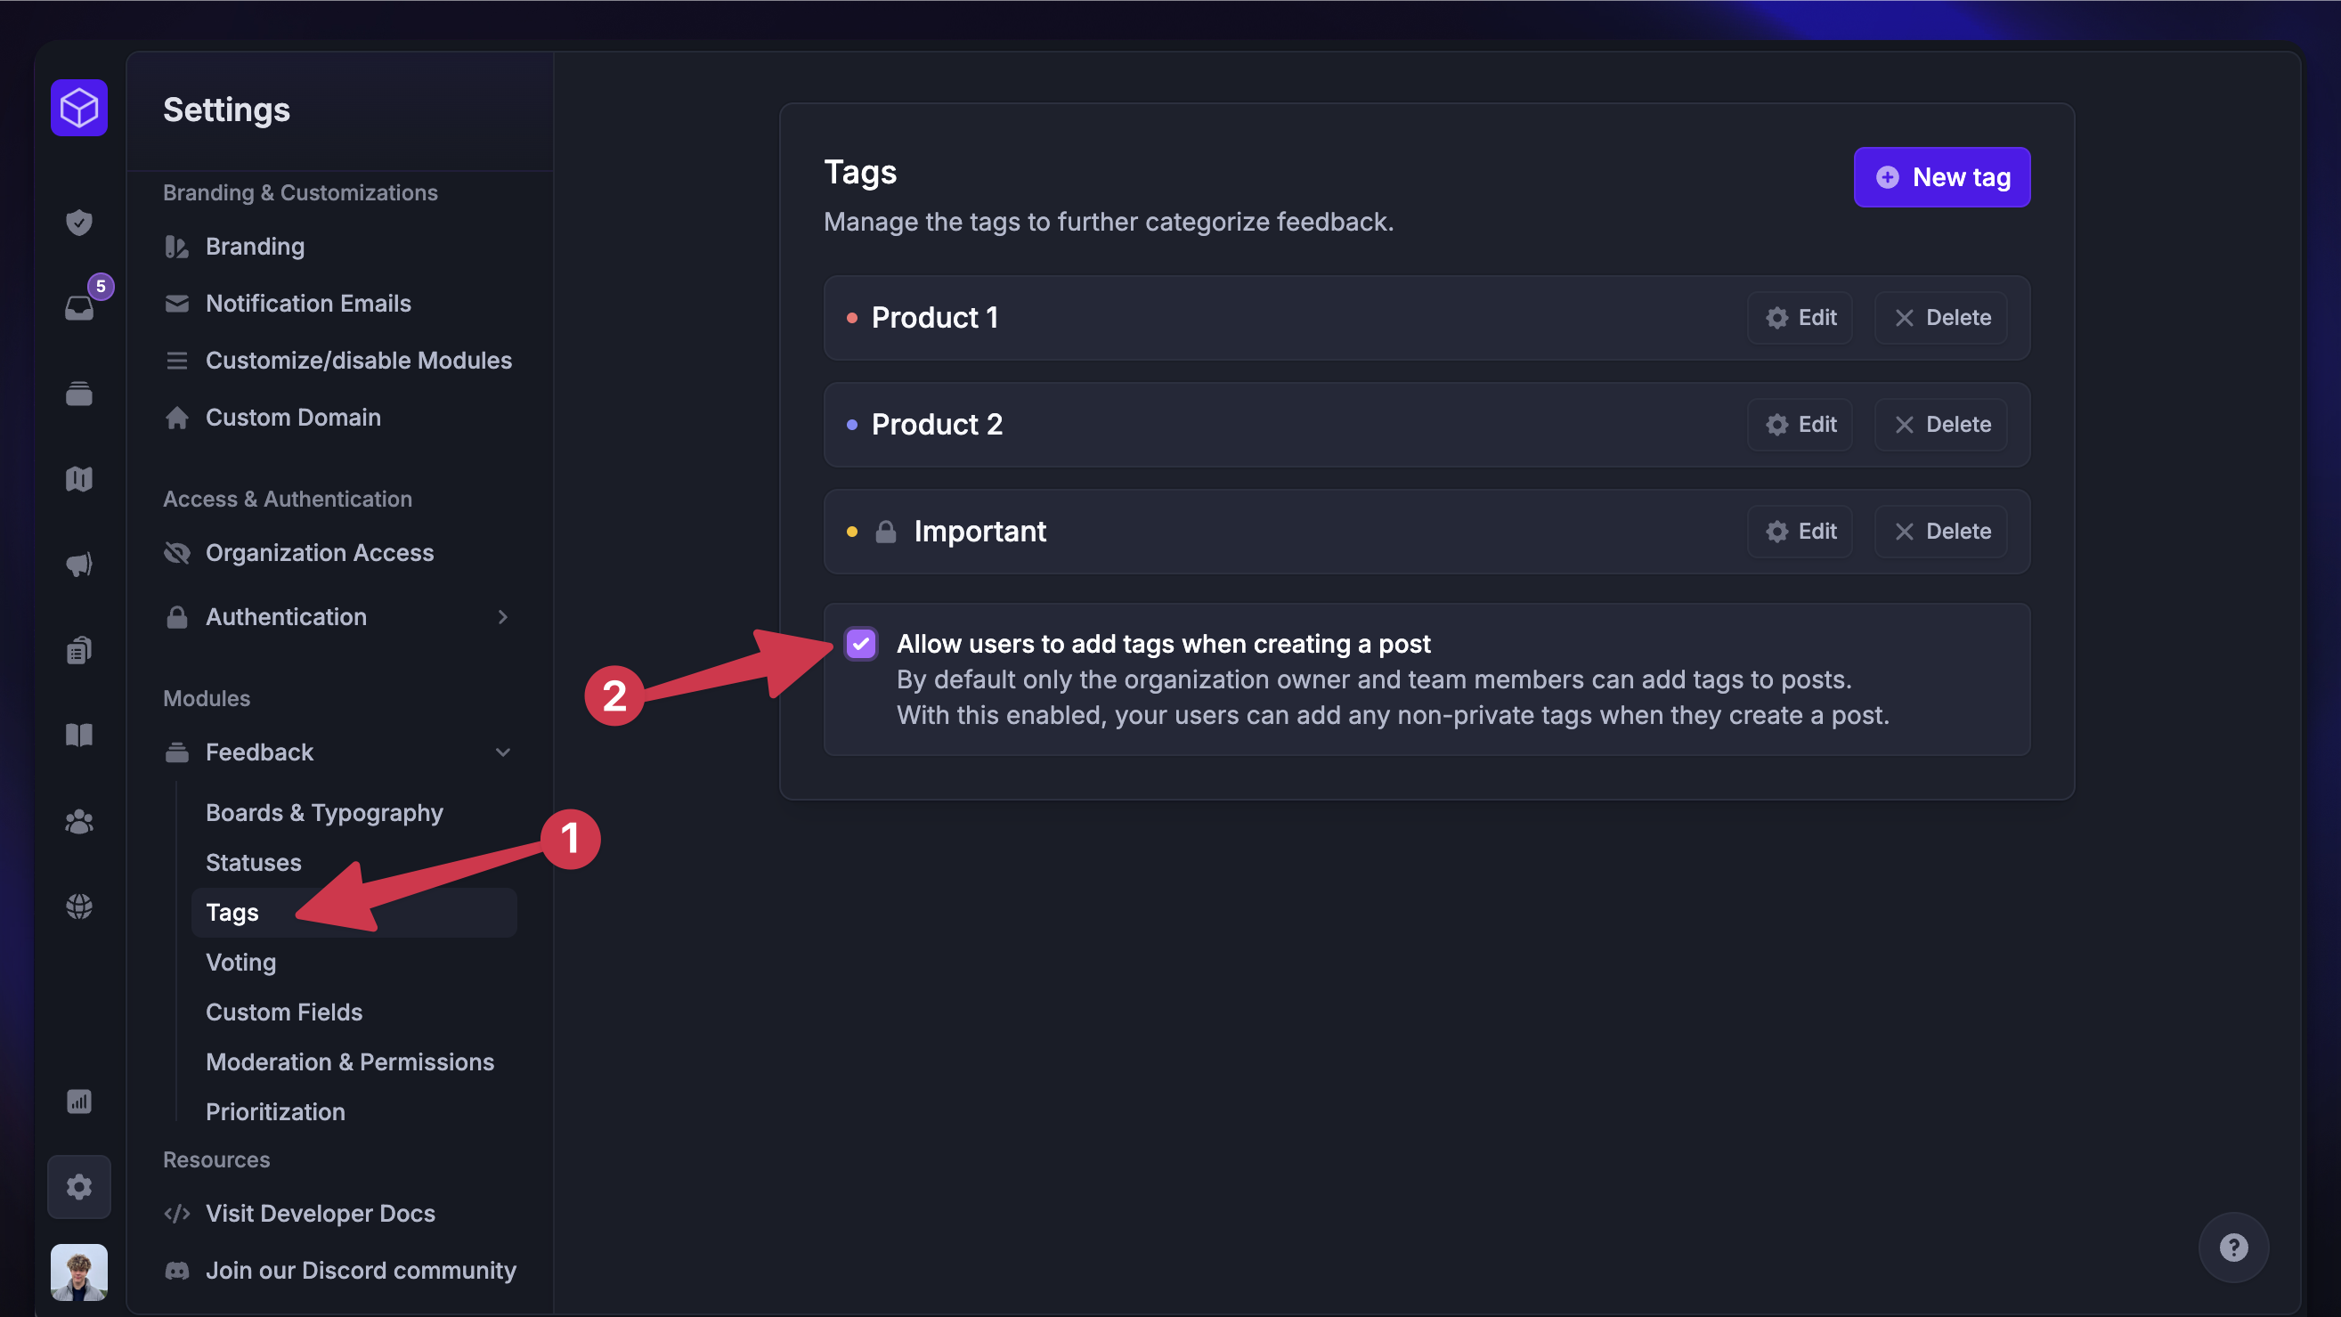
Task: Open the Statuses settings page
Action: [254, 863]
